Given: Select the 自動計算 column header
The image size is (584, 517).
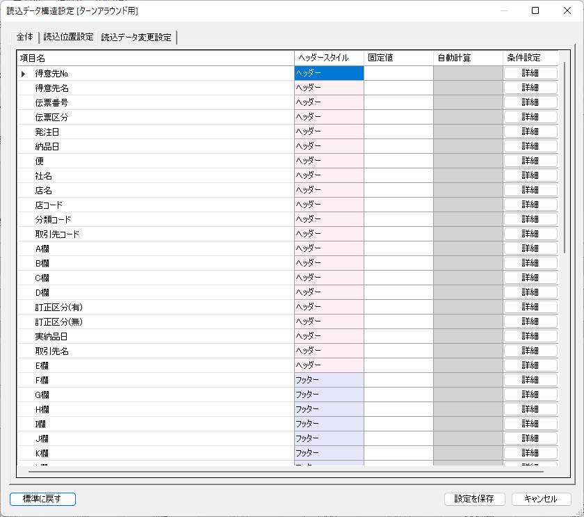Looking at the screenshot, I should (x=467, y=58).
